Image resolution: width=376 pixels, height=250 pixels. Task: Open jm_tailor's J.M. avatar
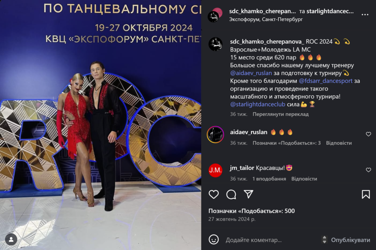coord(215,170)
